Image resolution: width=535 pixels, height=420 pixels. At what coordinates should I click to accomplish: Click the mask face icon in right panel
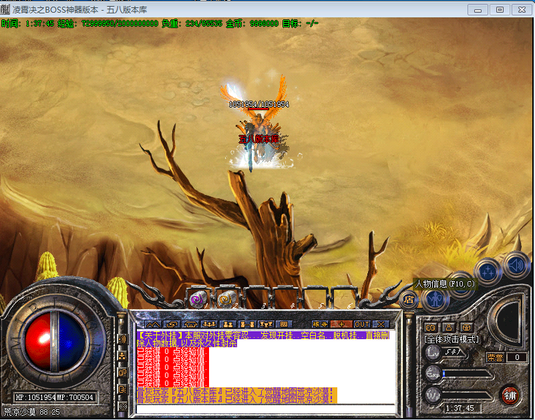click(x=466, y=328)
